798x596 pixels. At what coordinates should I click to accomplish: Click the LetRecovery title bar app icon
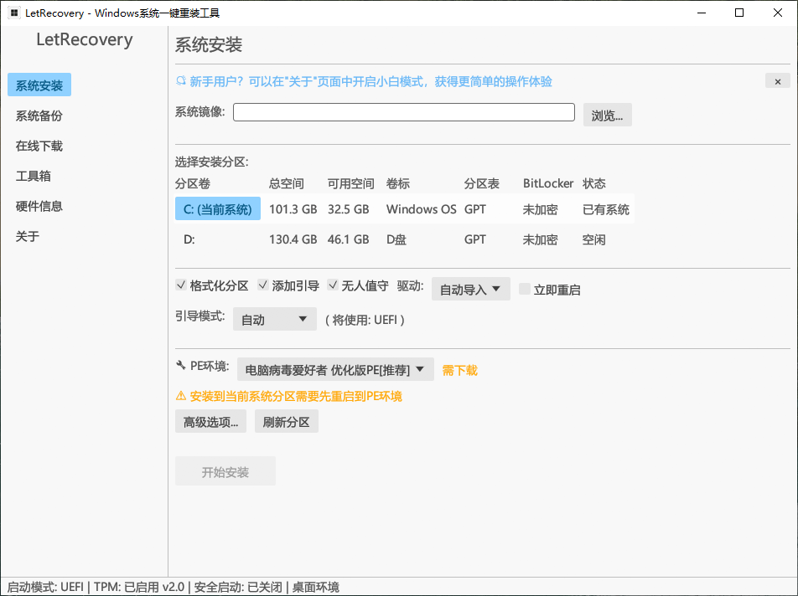[x=14, y=13]
